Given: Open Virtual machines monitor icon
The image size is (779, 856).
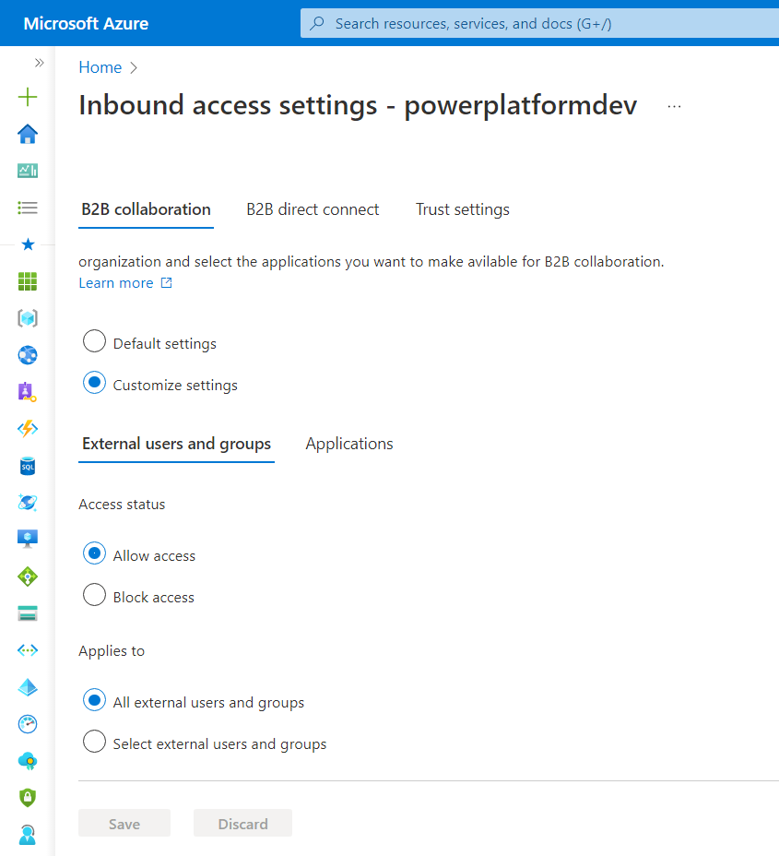Looking at the screenshot, I should (28, 540).
